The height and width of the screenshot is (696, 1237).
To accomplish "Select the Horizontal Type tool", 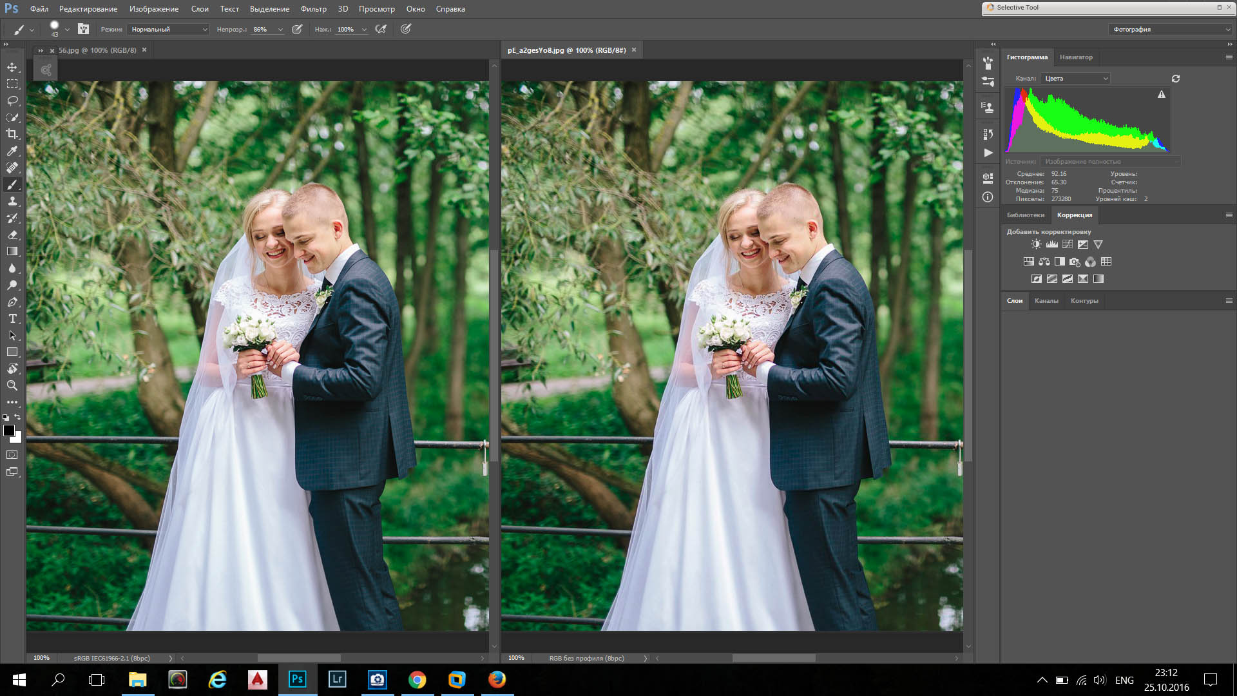I will click(12, 318).
